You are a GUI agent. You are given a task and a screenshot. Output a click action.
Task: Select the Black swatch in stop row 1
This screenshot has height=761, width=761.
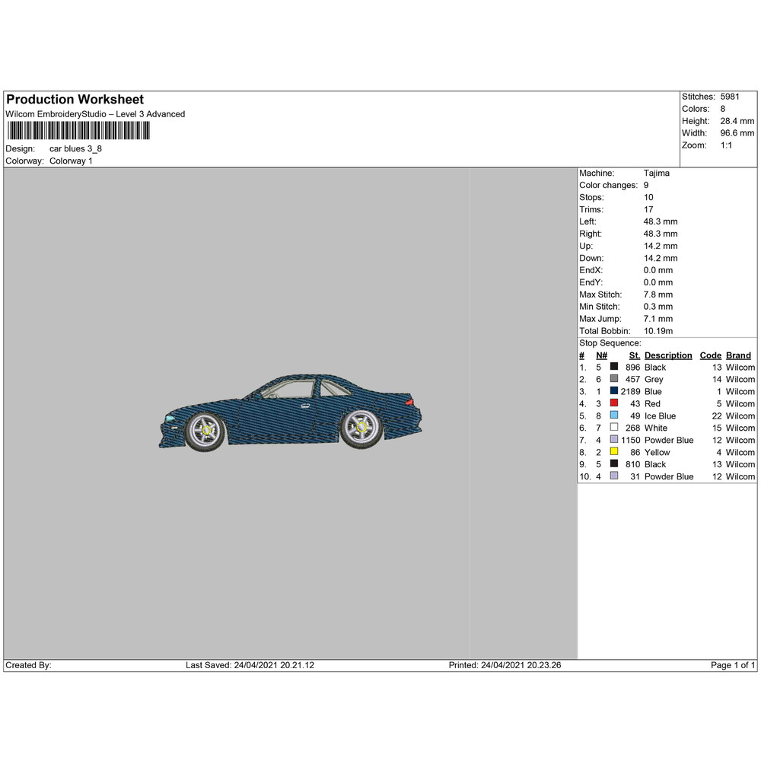pos(614,367)
